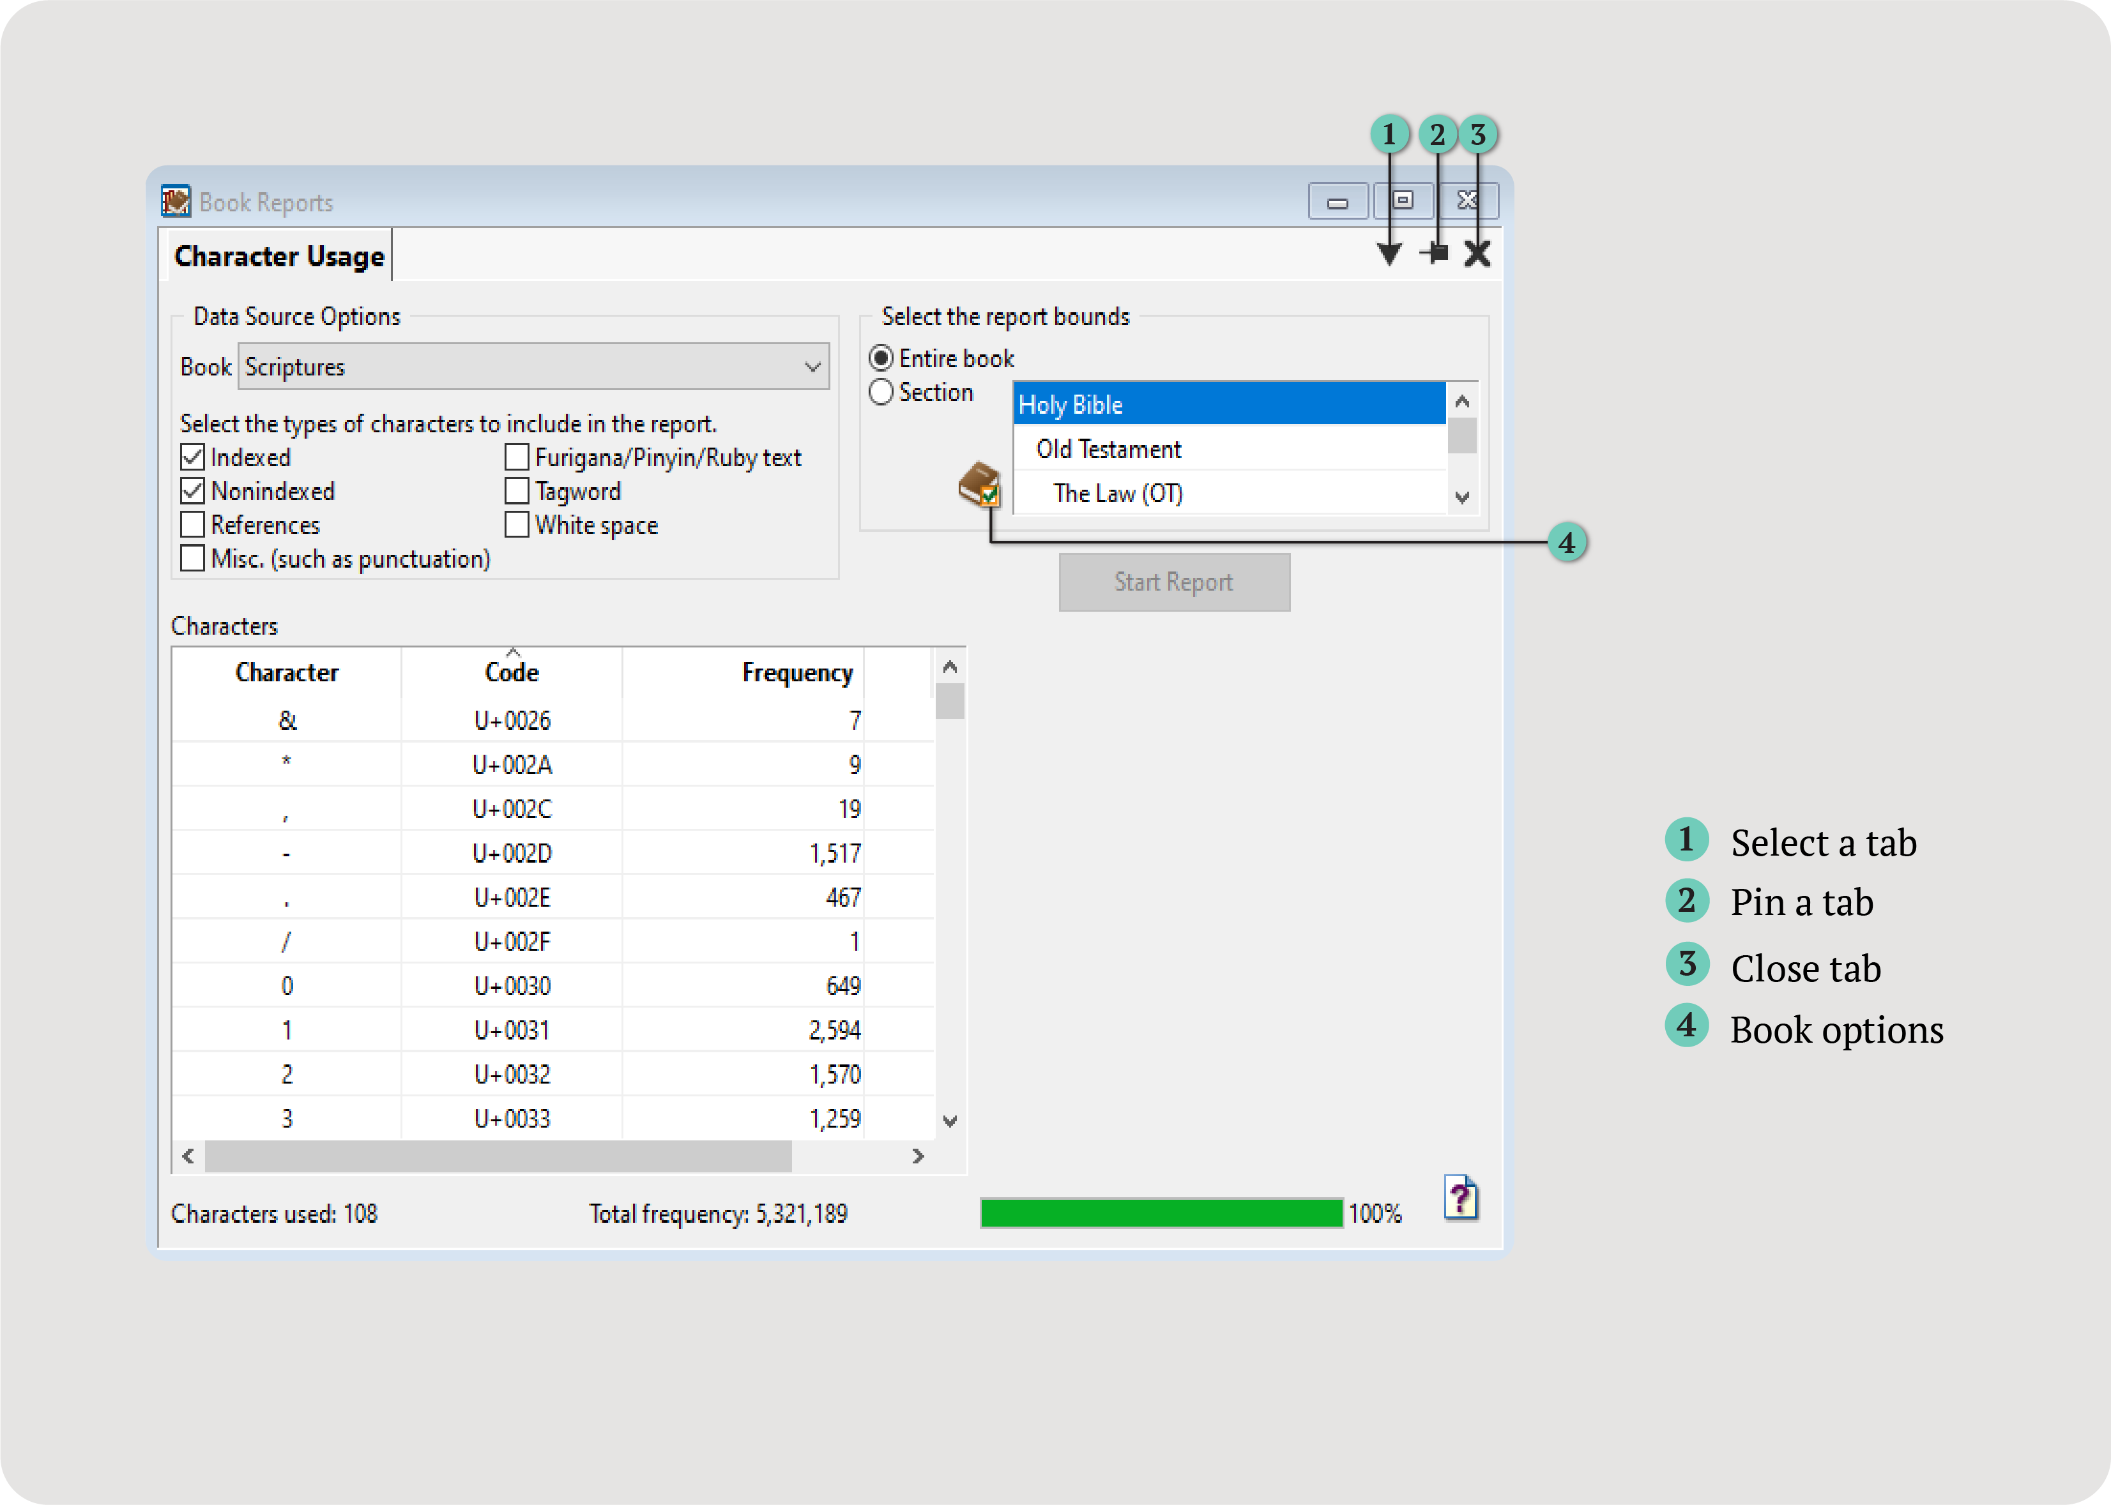
Task: Click the Start Report button
Action: coord(1174,582)
